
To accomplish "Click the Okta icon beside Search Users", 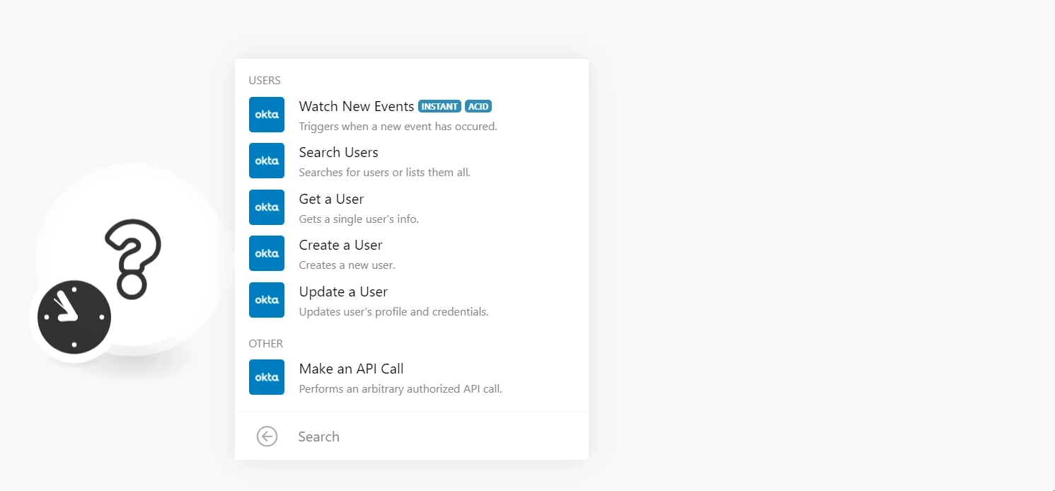I will [x=267, y=161].
